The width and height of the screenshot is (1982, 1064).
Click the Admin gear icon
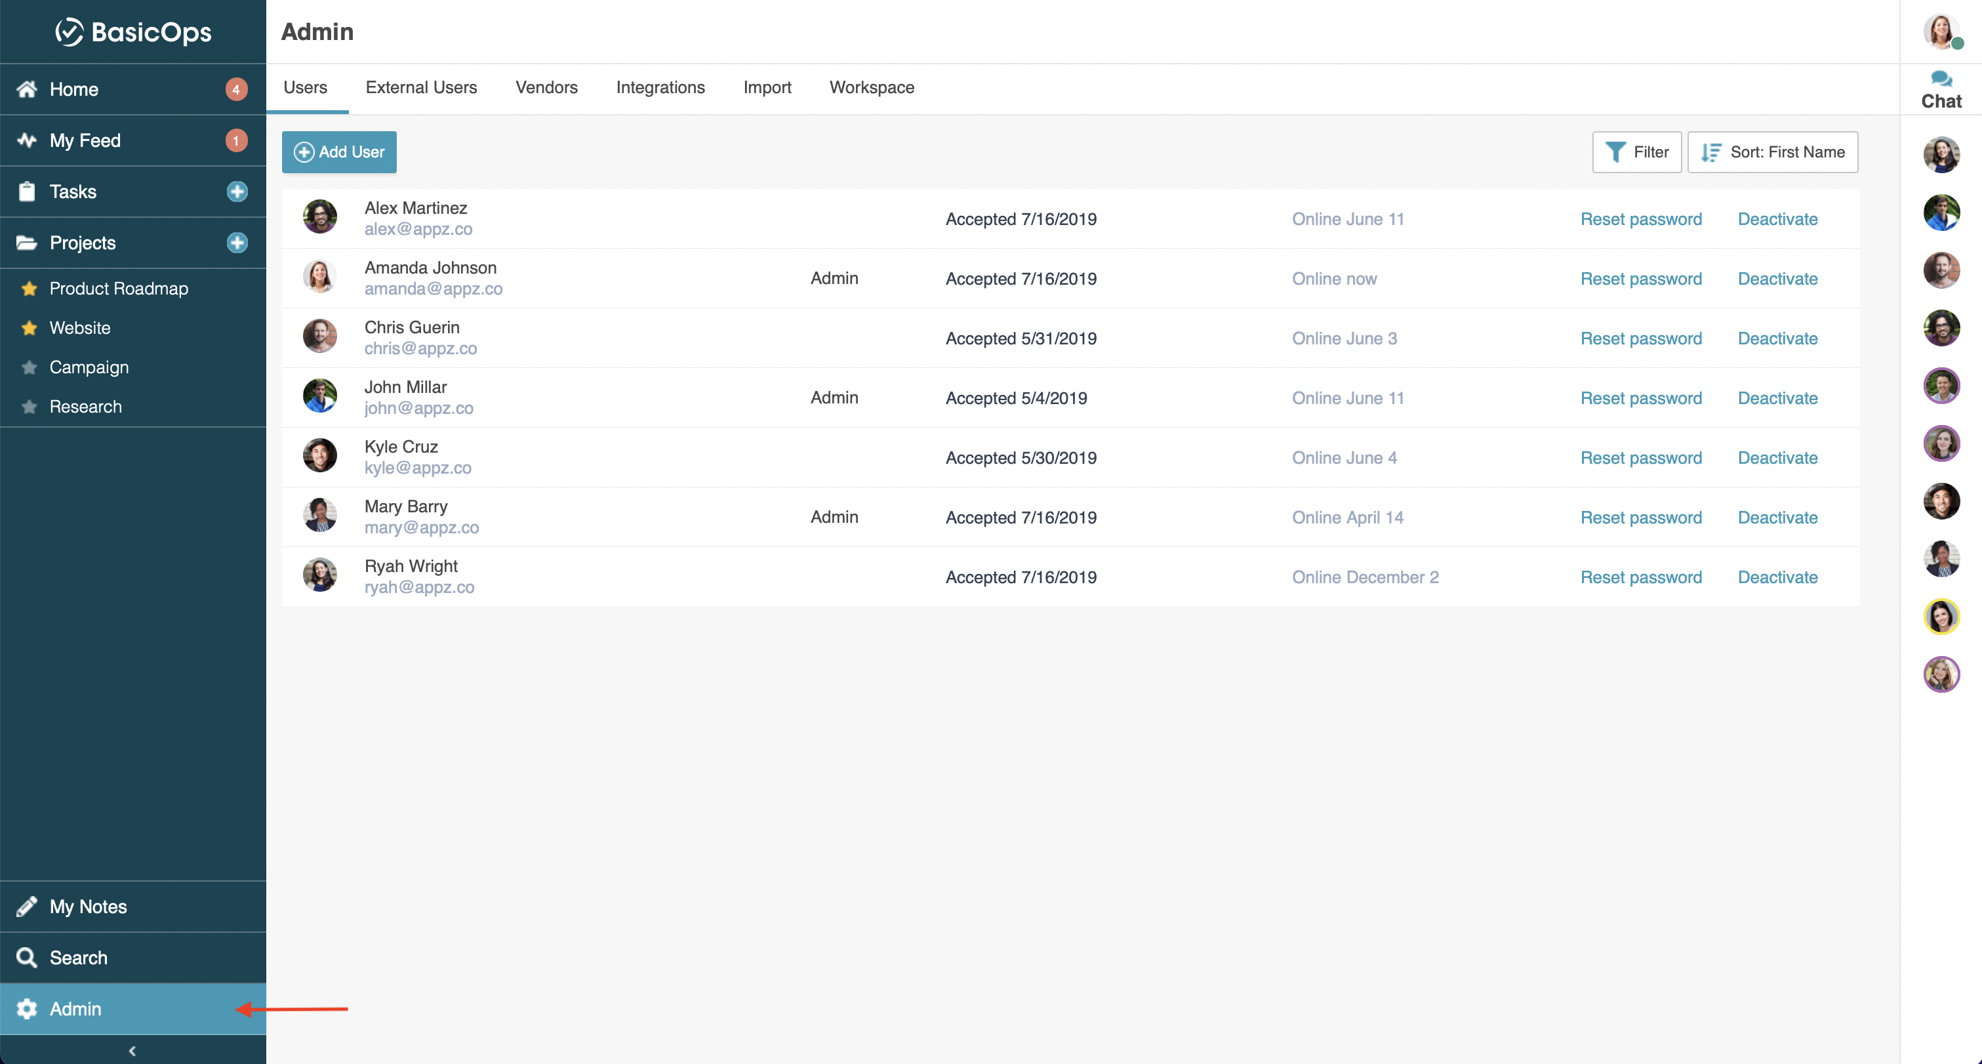(27, 1009)
